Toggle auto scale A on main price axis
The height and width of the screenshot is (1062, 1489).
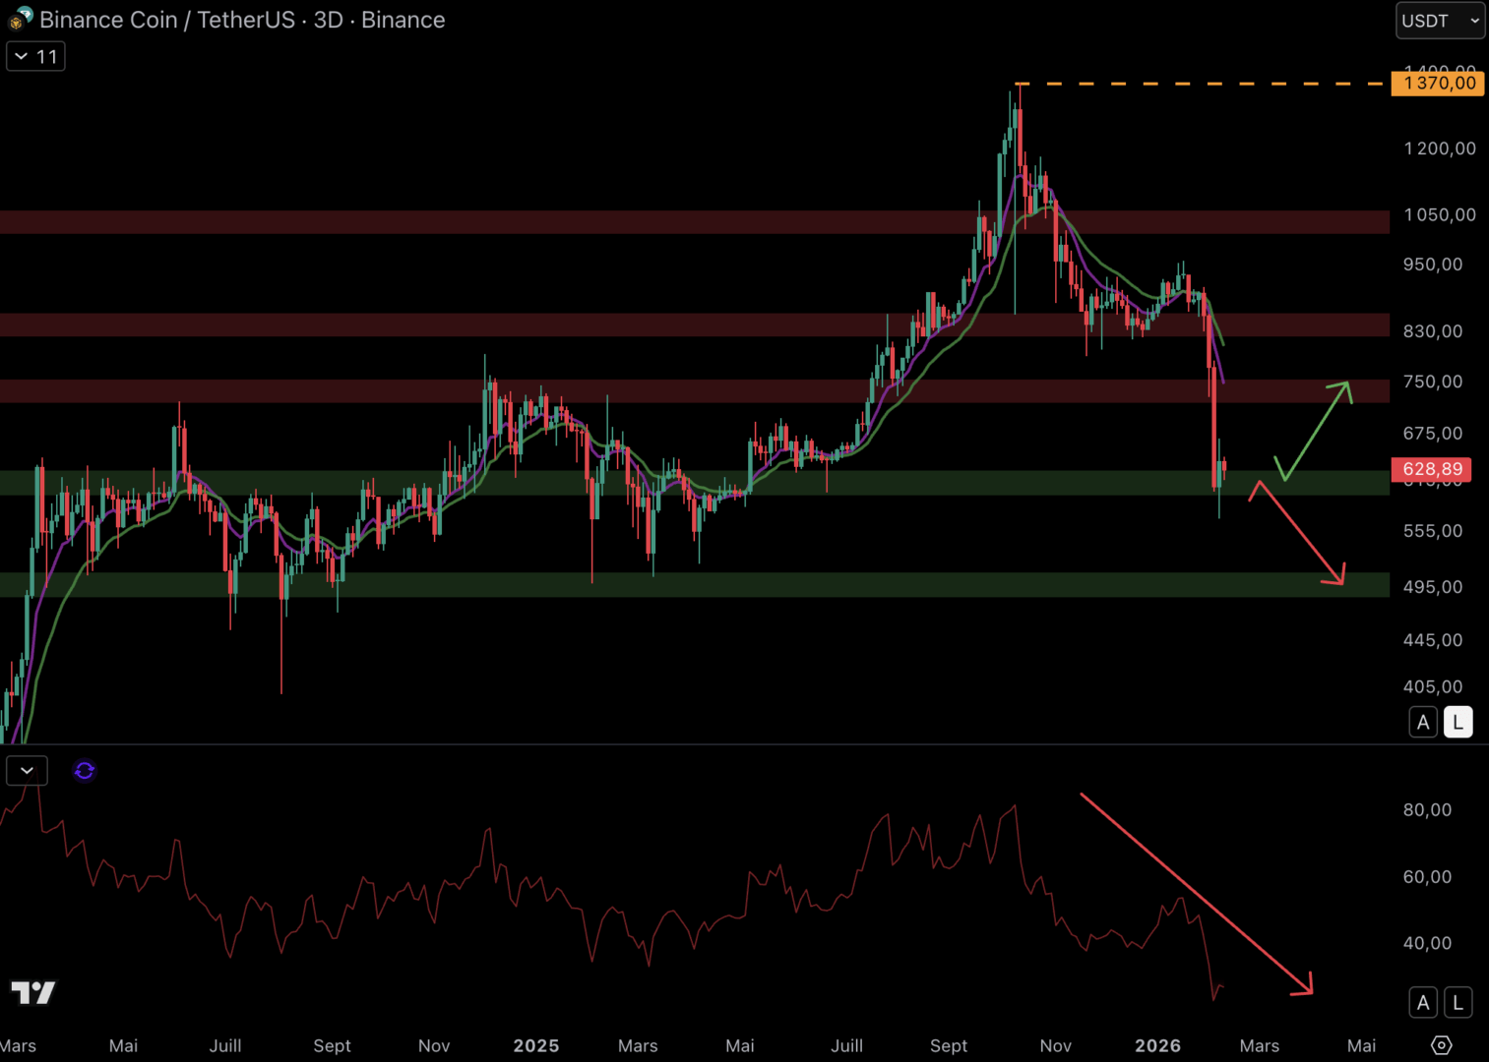(x=1423, y=723)
